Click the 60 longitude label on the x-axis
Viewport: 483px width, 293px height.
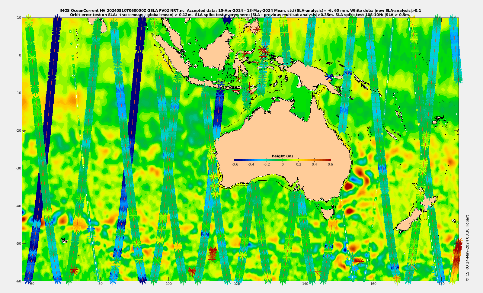(x=32, y=284)
